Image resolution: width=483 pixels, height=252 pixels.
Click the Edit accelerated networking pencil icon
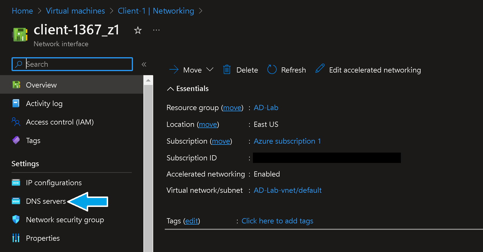[320, 69]
